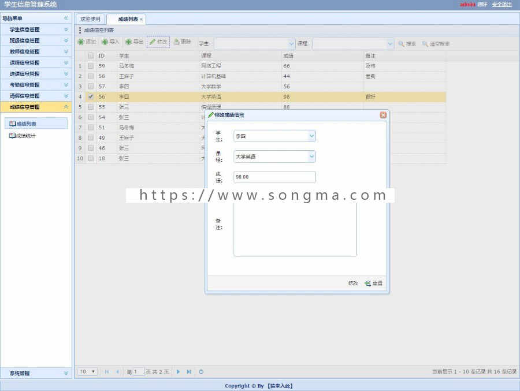Screen dimensions: 520x391
Task: Click the 删除 (delete) toolbar icon
Action: click(176, 42)
